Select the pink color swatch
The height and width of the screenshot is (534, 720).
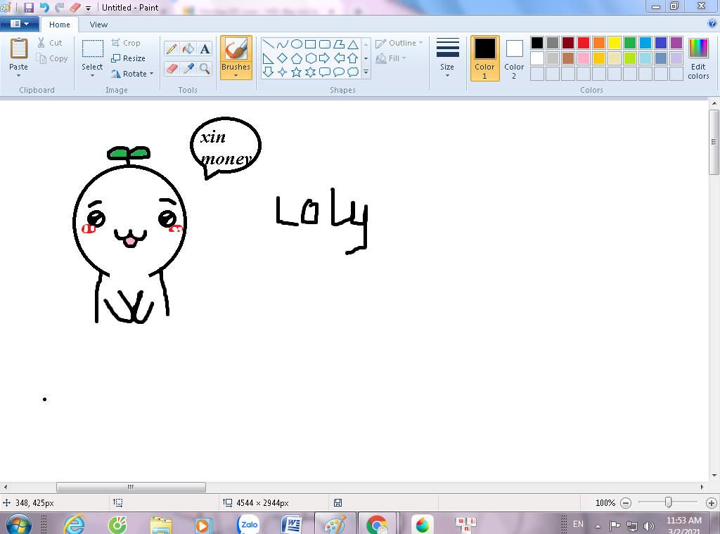point(584,58)
